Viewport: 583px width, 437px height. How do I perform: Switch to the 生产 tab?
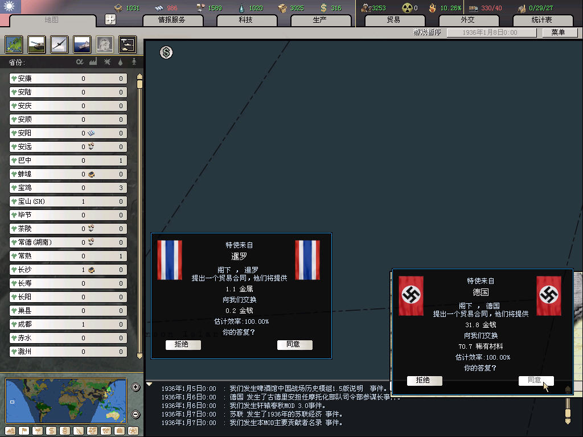click(x=321, y=20)
